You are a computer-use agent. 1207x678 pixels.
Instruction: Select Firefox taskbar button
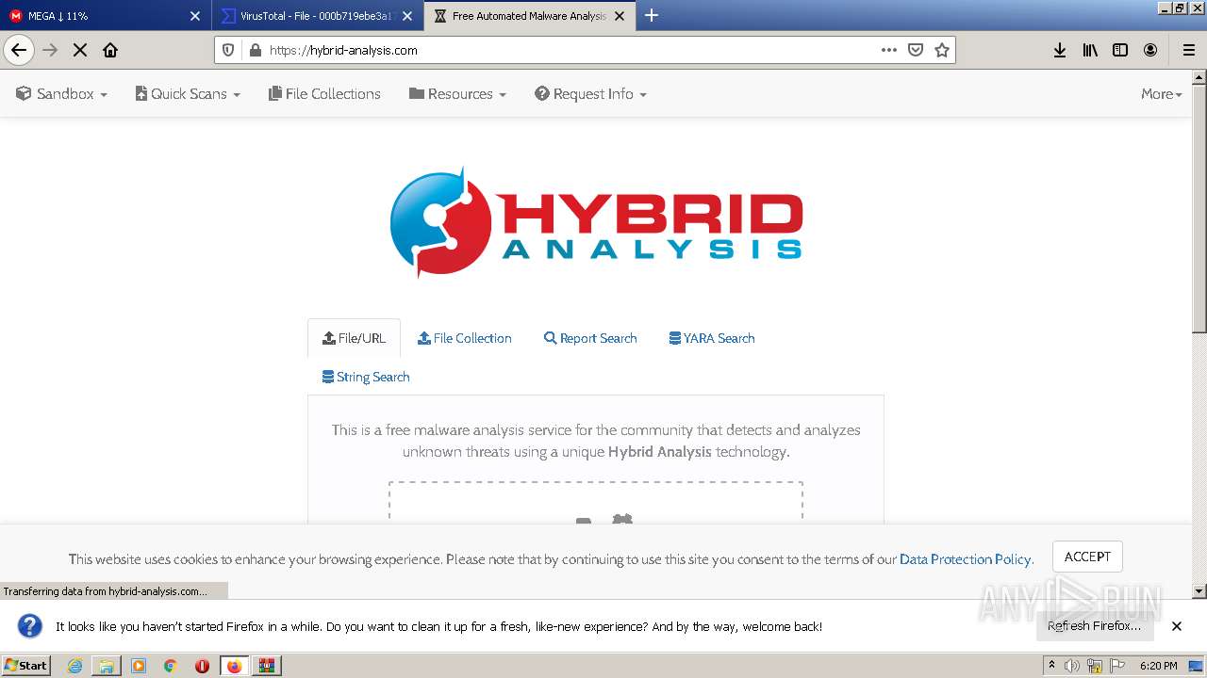[234, 666]
